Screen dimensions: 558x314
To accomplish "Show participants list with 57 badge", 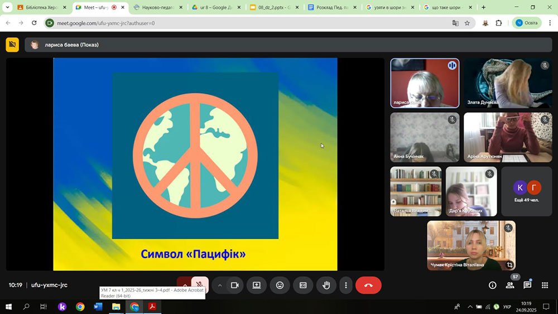I will (x=510, y=285).
